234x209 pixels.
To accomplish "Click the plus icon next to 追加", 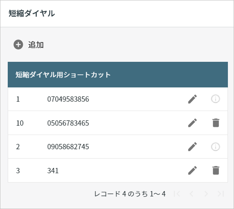I will point(18,45).
